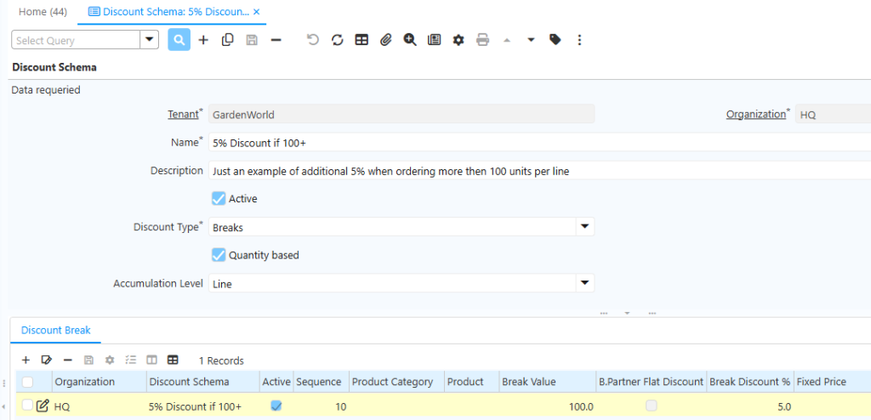This screenshot has height=420, width=871.
Task: Switch to the Home (44) tab
Action: [x=43, y=12]
